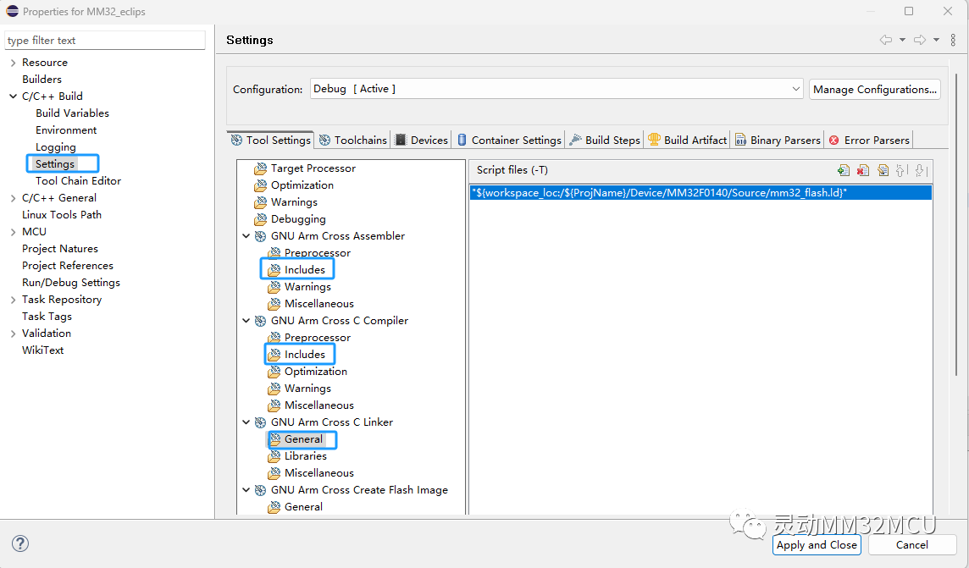Click the Add script file icon
Image resolution: width=969 pixels, height=568 pixels.
click(843, 170)
